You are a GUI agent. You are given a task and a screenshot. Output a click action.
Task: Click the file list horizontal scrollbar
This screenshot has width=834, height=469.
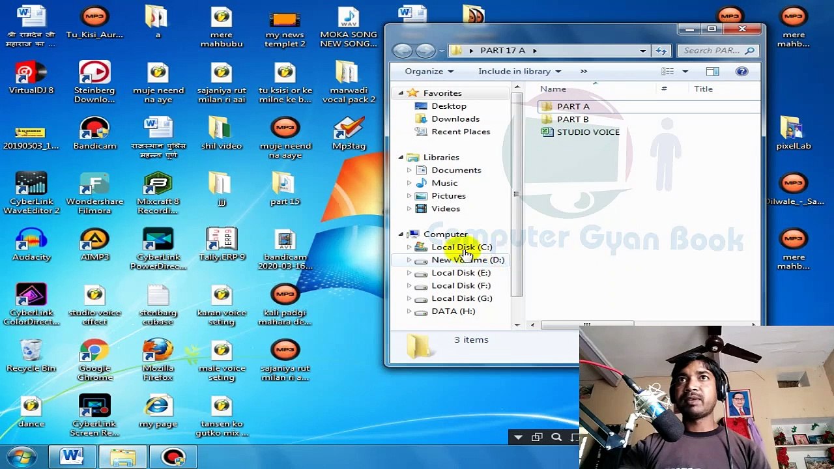pyautogui.click(x=588, y=324)
